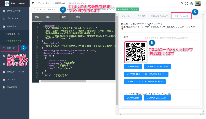Click アプリの URL をコピー under the QR code
Viewport: 206px width, 119px height.
coord(158,67)
